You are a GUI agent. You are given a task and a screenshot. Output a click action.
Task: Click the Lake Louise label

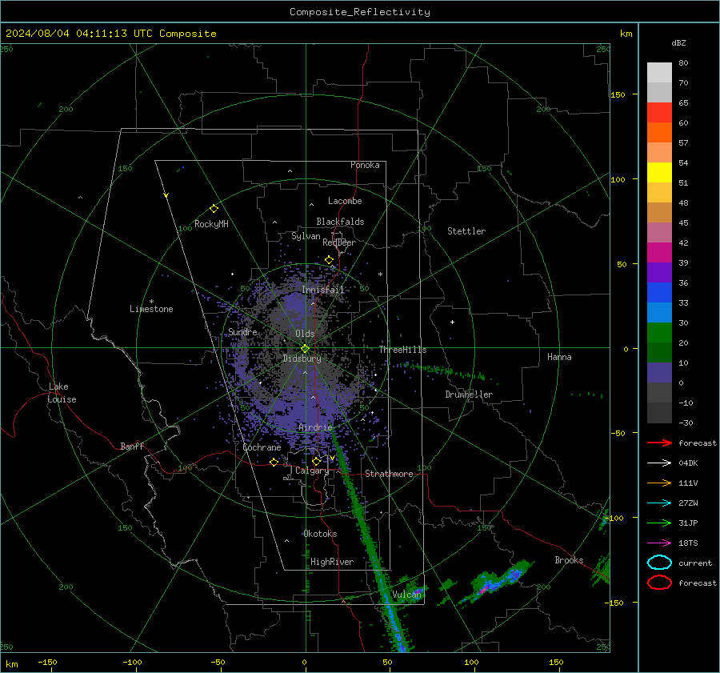pos(62,393)
